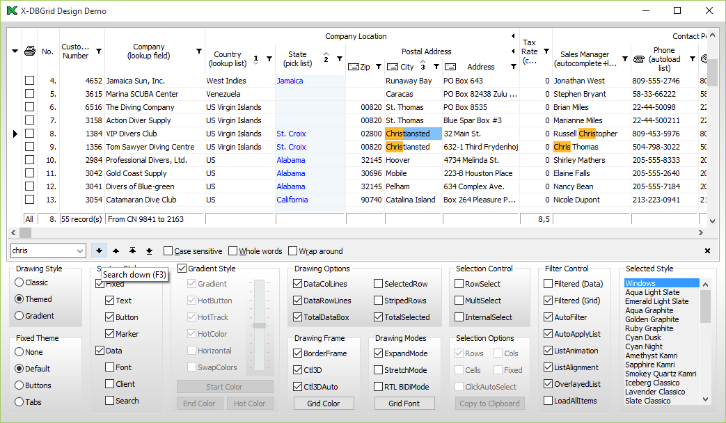Check the RowSelect checkbox

(x=459, y=284)
